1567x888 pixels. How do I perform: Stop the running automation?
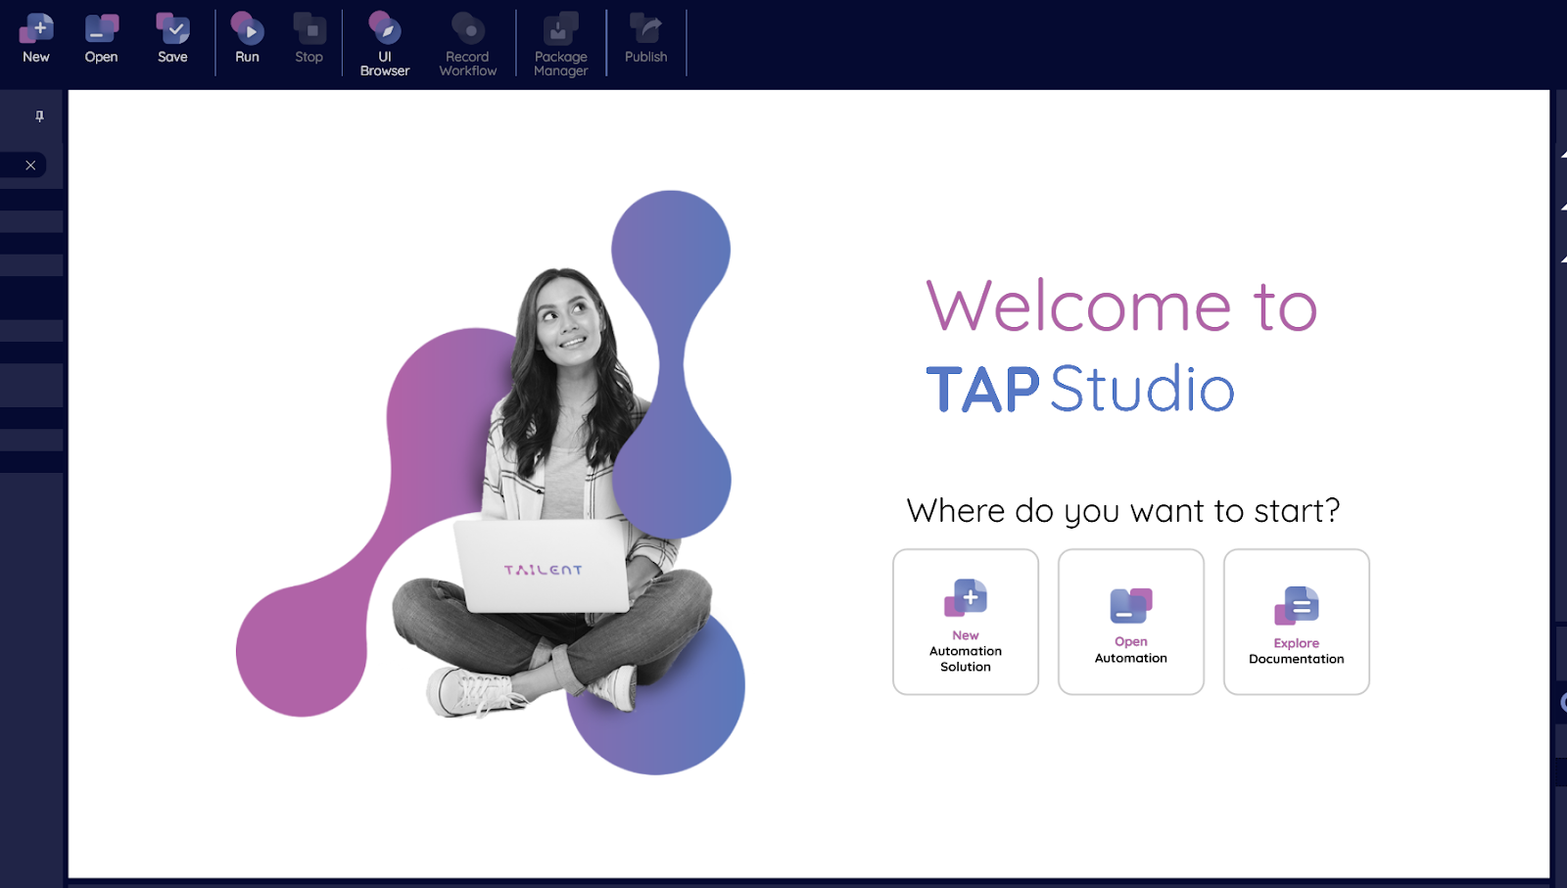[x=309, y=39]
